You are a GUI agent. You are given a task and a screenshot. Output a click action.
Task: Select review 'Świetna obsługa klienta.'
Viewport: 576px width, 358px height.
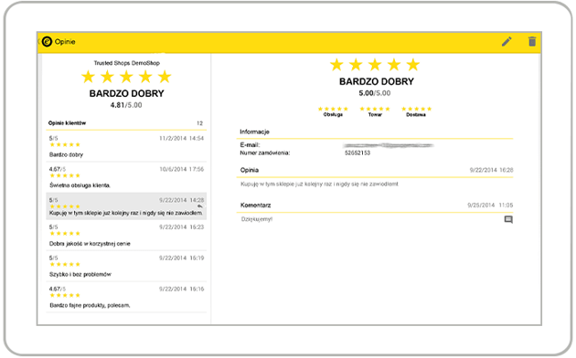tap(126, 177)
